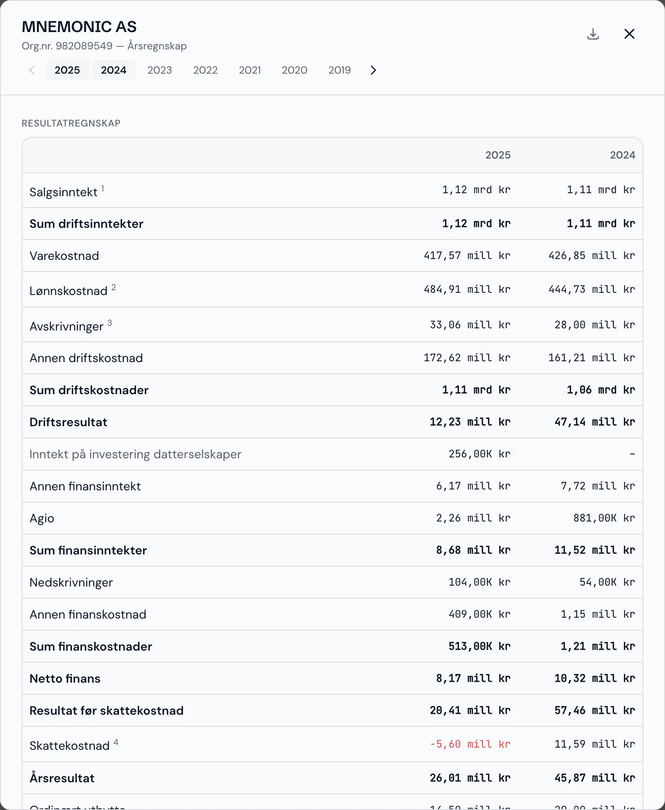Select the Agio row label
The image size is (665, 810).
click(x=42, y=518)
